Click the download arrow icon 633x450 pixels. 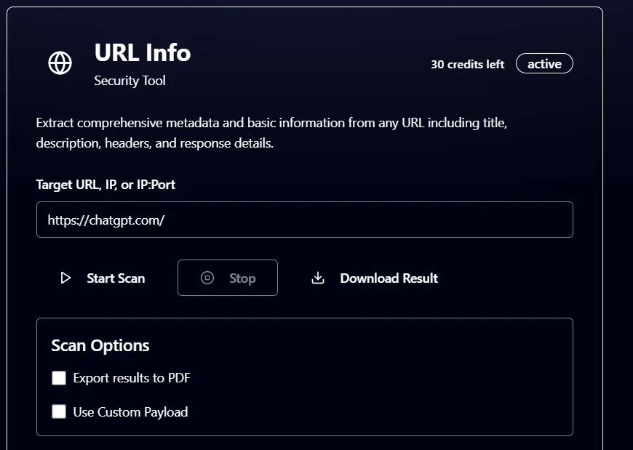click(x=318, y=278)
